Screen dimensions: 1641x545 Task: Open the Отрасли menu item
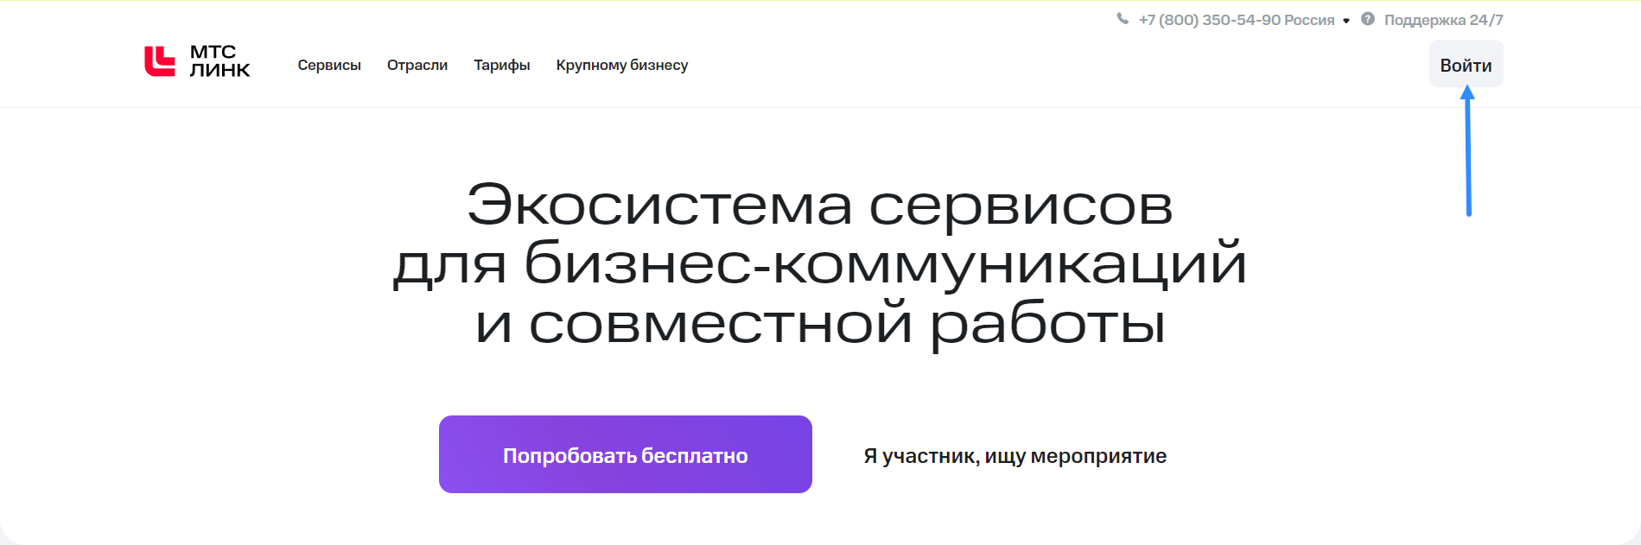point(417,65)
